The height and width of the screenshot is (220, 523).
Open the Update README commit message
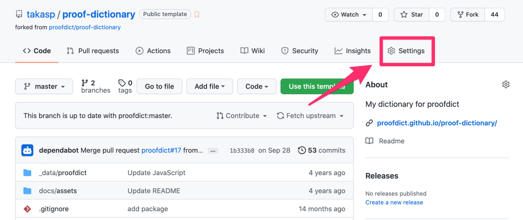point(154,191)
